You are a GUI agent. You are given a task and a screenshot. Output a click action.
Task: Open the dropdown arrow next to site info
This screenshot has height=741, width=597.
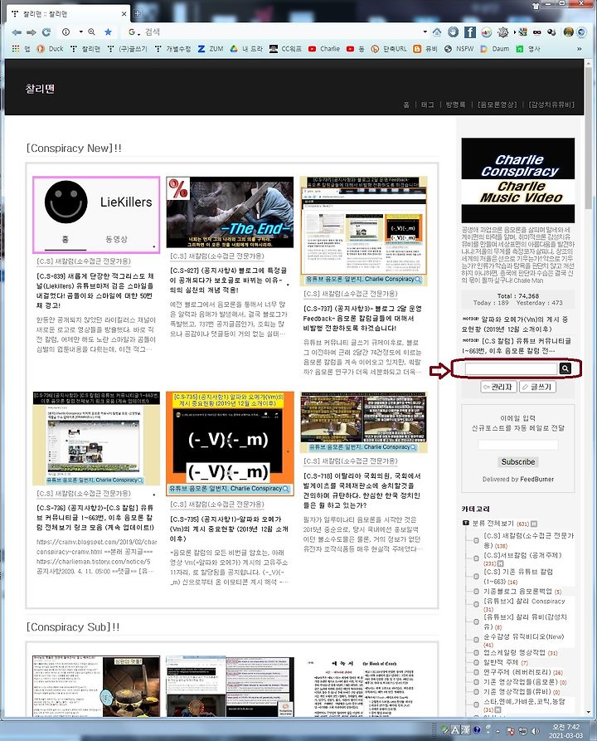click(x=80, y=32)
